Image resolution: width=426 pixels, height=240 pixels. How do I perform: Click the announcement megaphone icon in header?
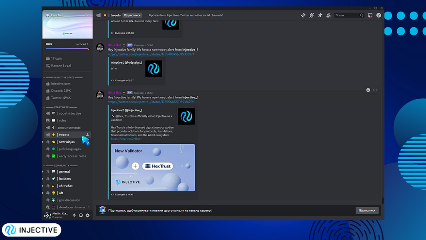click(99, 15)
